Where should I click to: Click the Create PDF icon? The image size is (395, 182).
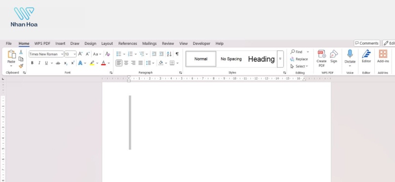coord(321,54)
